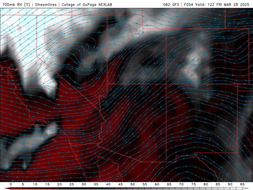
Task: Click the "75" colorbar scale label
Action: [x=194, y=184]
